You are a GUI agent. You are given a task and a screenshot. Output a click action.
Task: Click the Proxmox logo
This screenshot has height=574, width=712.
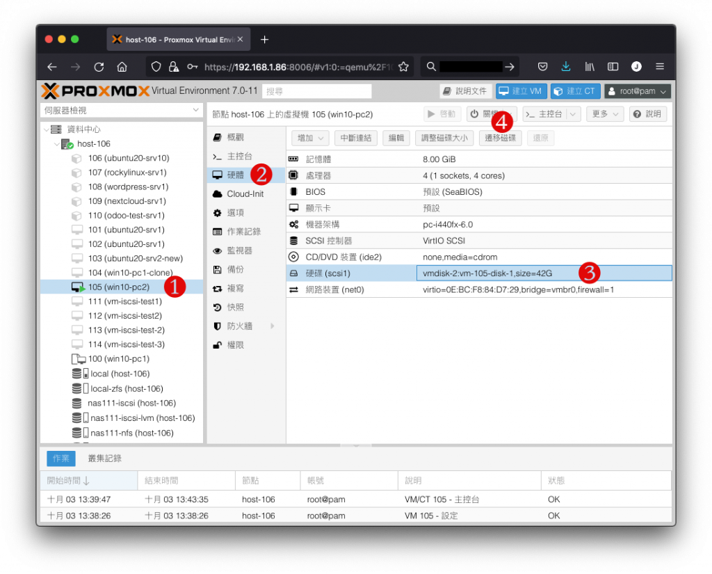[x=95, y=91]
